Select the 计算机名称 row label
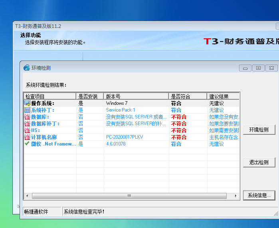Image resolution: width=279 pixels, height=228 pixels. pyautogui.click(x=44, y=137)
